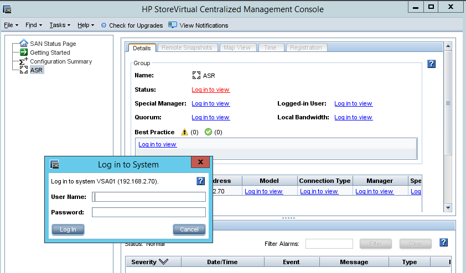Click inside the User Name field
The height and width of the screenshot is (273, 466).
click(148, 197)
